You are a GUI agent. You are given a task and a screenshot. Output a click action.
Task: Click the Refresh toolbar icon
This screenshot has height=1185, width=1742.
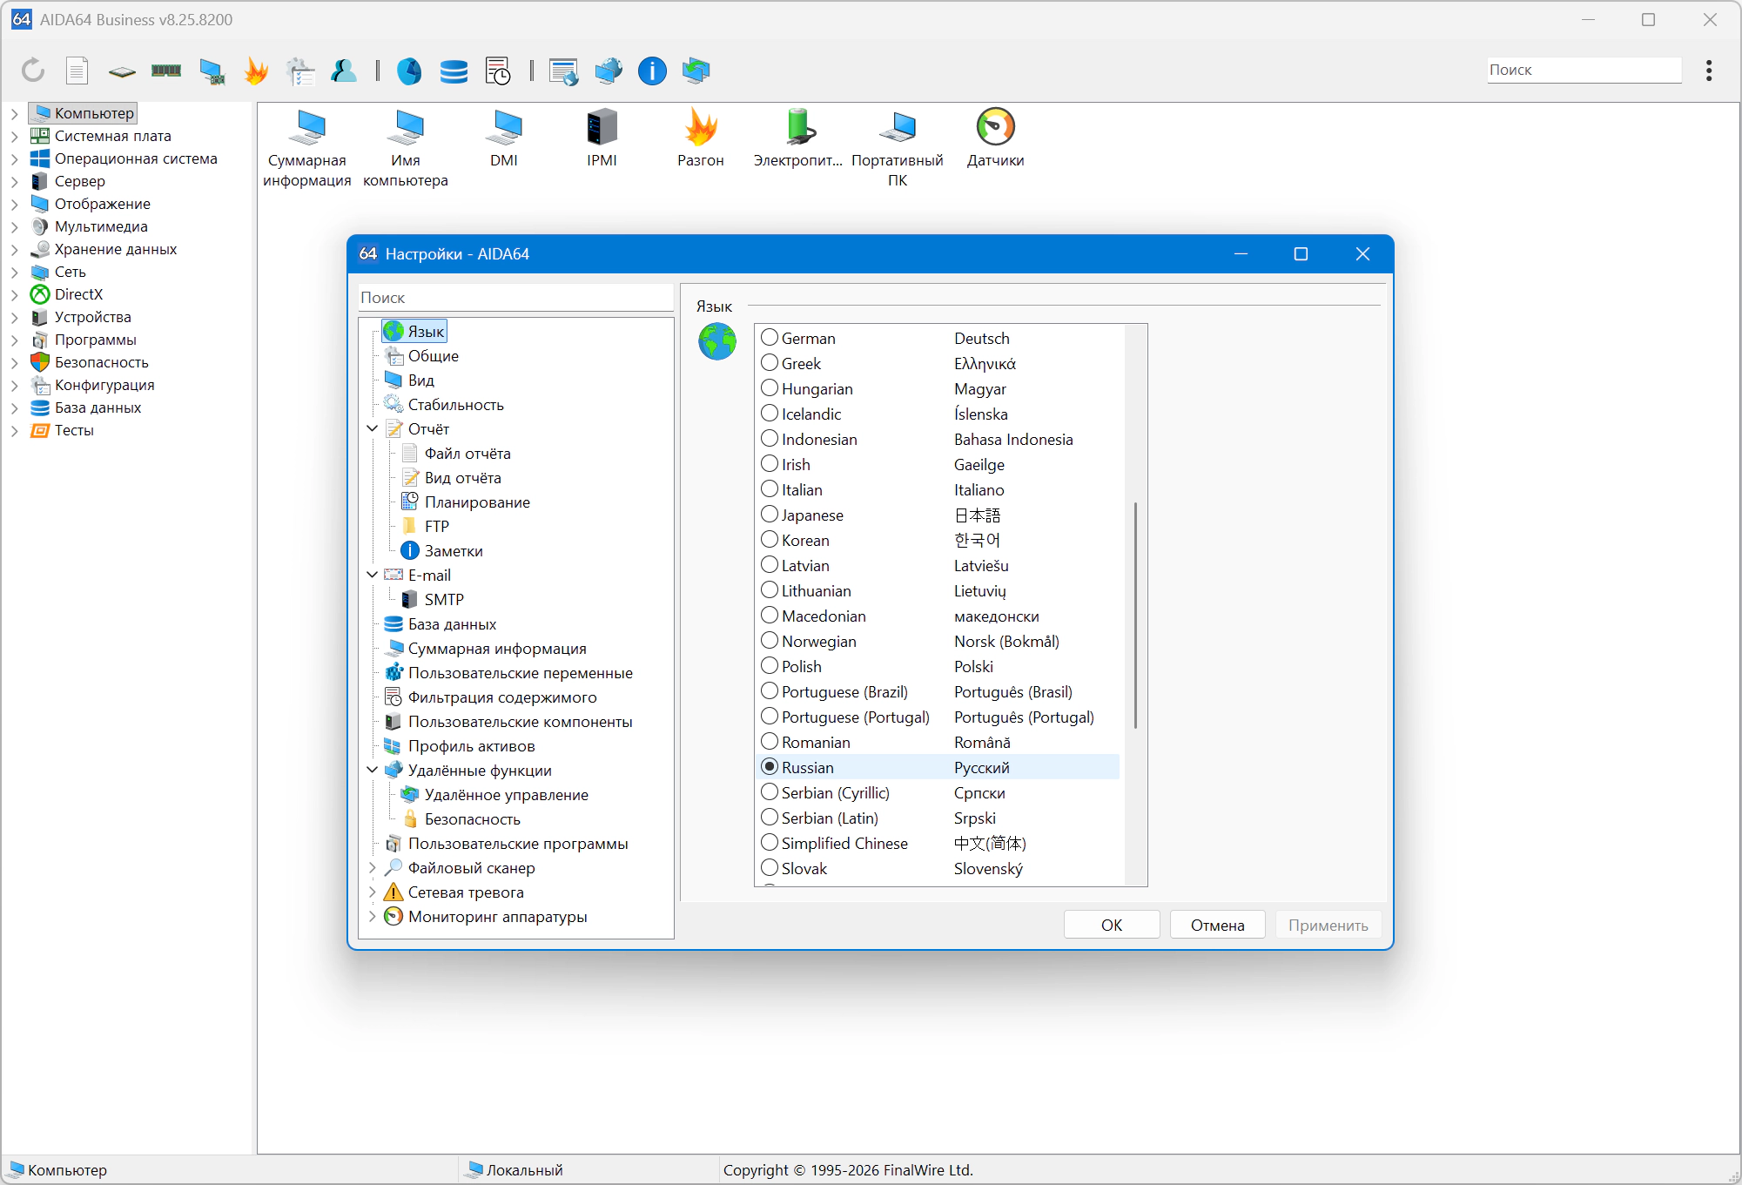pyautogui.click(x=33, y=71)
